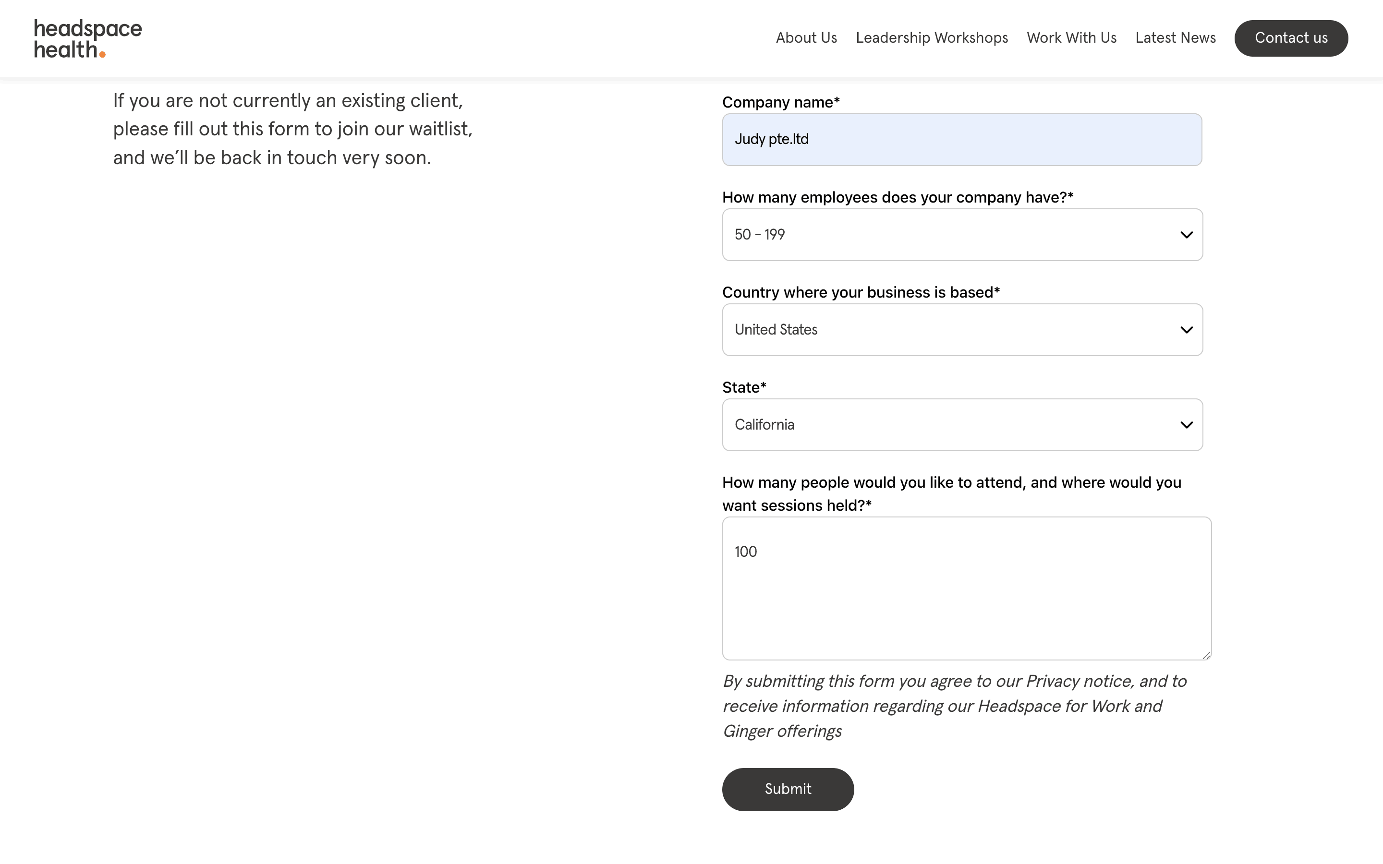
Task: Open the About Us menu item
Action: tap(806, 38)
